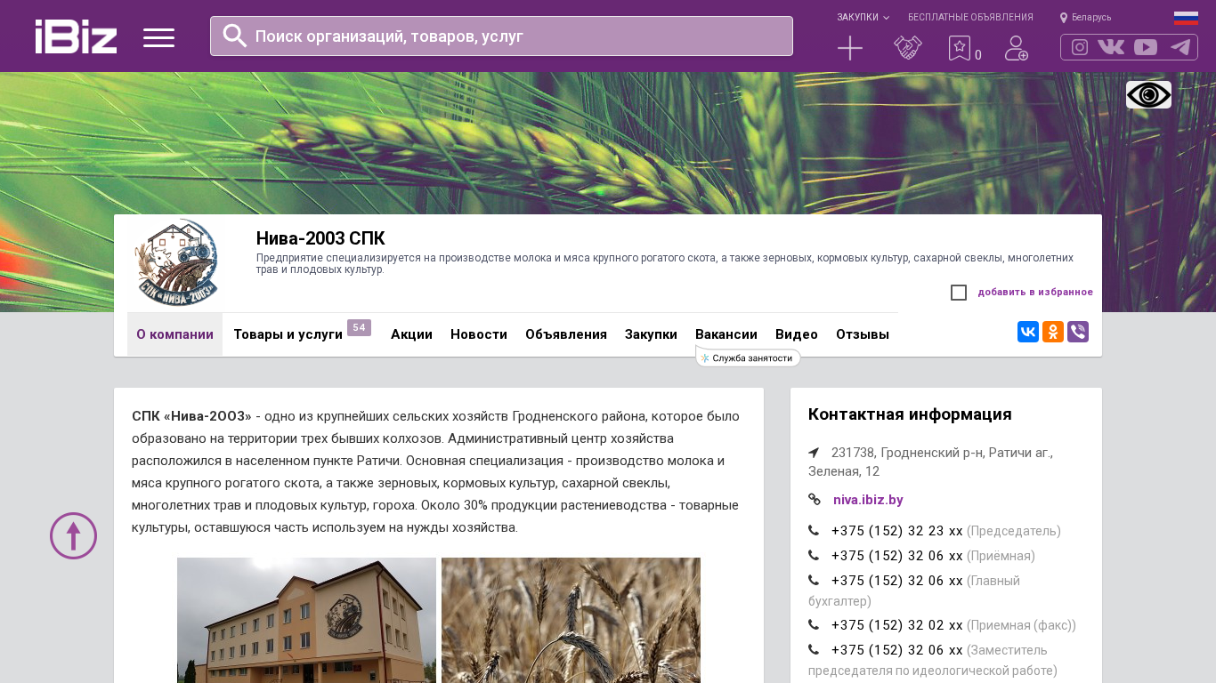The image size is (1216, 683).
Task: Switch language via Russian flag
Action: [1186, 18]
